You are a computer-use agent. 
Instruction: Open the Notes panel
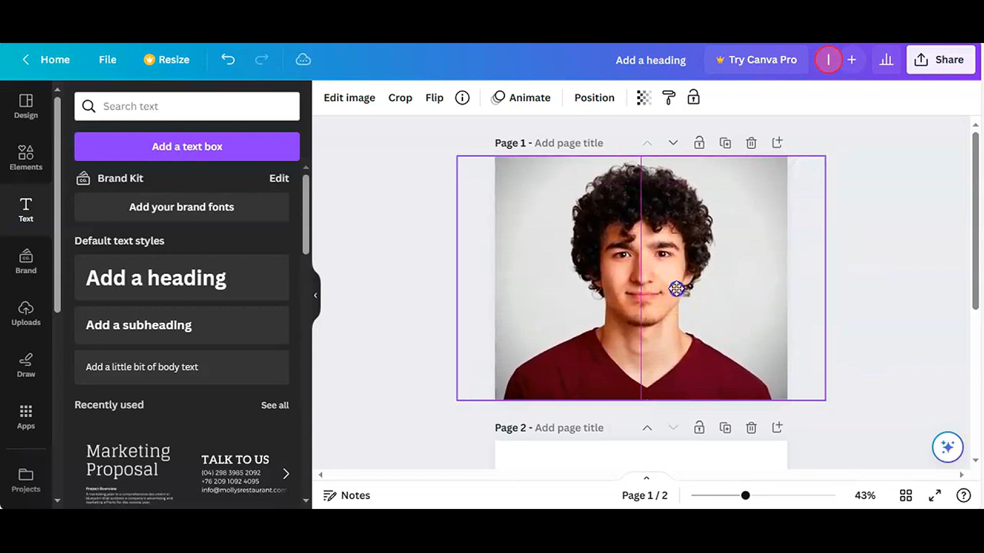[x=346, y=495]
